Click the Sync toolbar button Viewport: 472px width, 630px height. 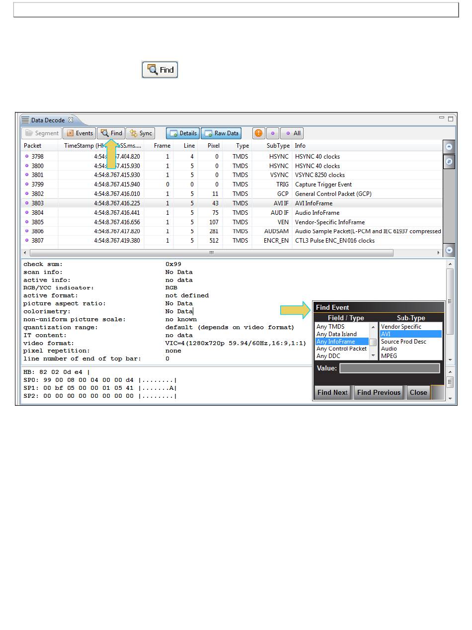(x=141, y=133)
